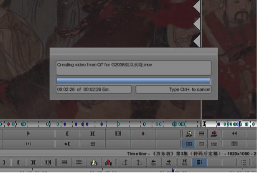Click the left-pointing segment arrow on the timeline toolbar

pyautogui.click(x=154, y=162)
